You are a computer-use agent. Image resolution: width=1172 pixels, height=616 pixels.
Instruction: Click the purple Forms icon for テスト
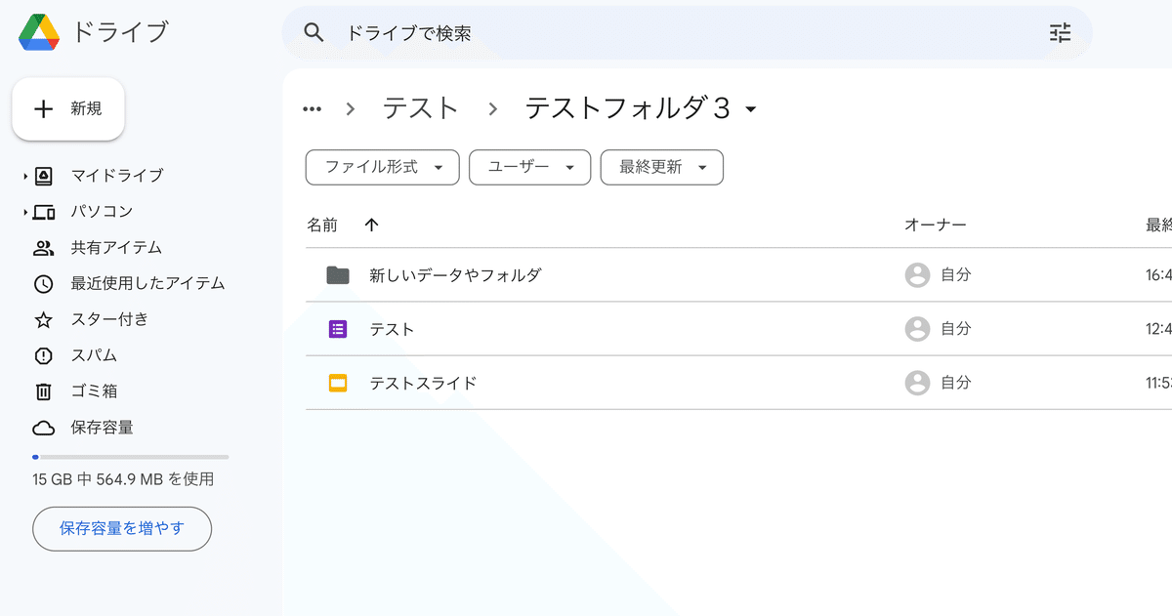point(338,329)
